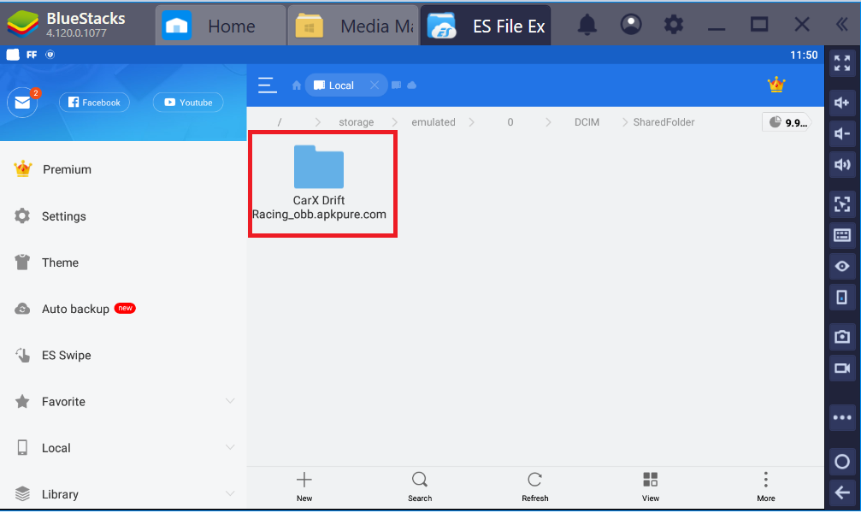861x513 pixels.
Task: Create a new item with New button
Action: pos(304,486)
